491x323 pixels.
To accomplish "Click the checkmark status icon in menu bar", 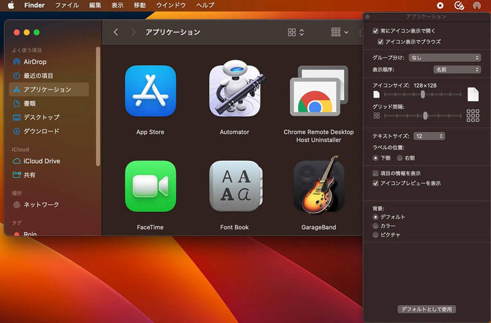I will pos(459,6).
